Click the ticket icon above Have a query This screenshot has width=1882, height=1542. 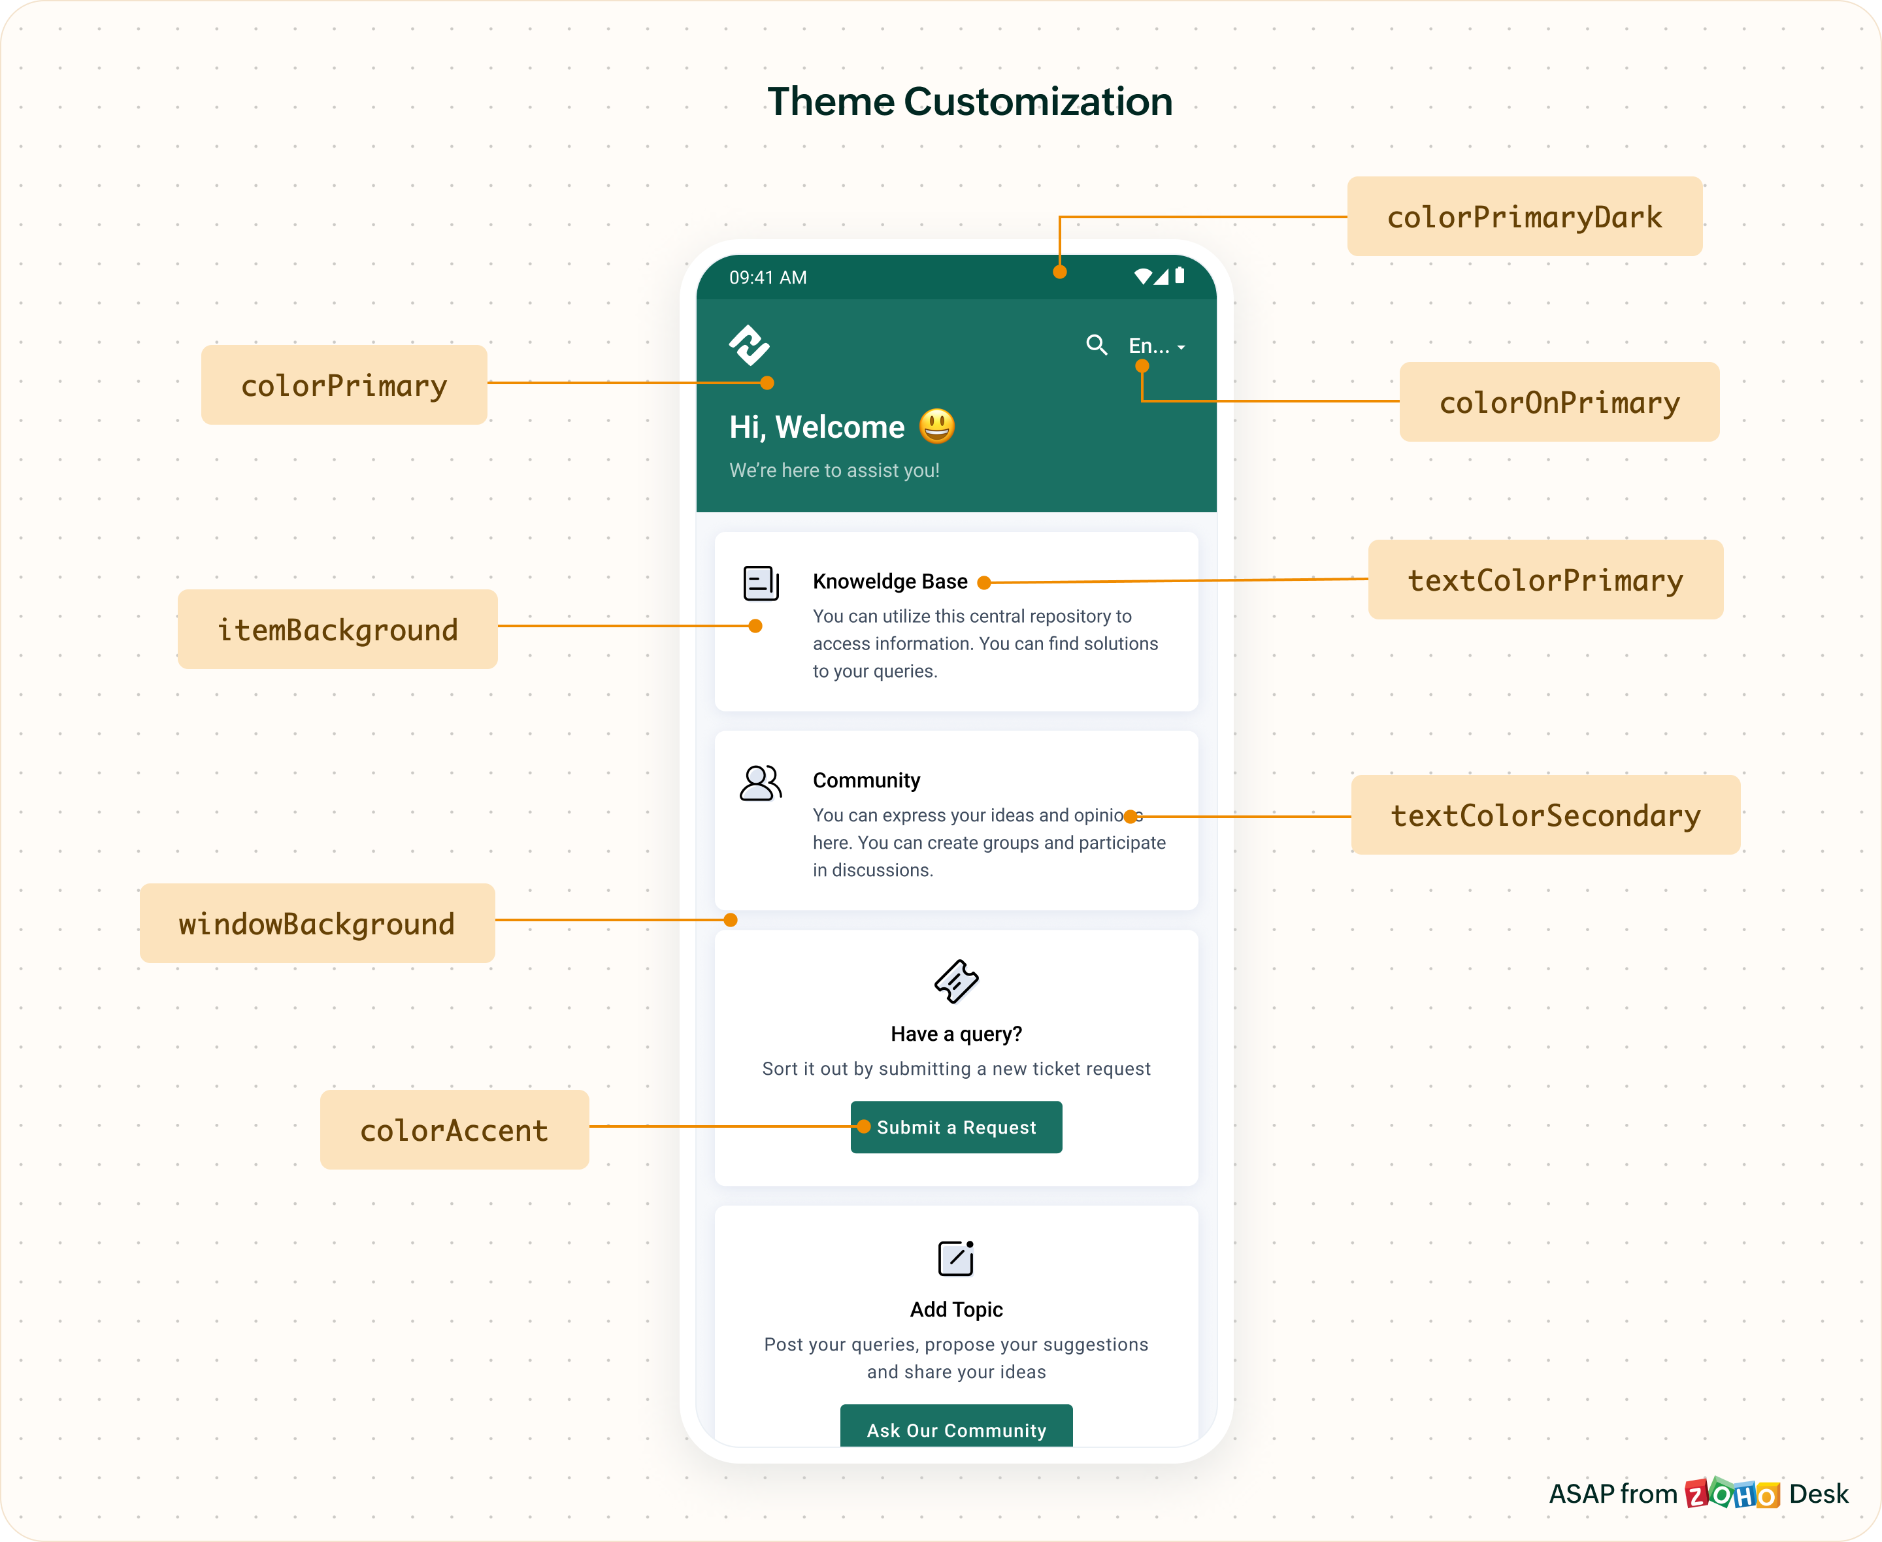pyautogui.click(x=955, y=981)
